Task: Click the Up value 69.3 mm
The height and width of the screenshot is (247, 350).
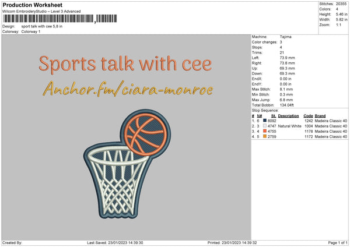Action: click(287, 68)
